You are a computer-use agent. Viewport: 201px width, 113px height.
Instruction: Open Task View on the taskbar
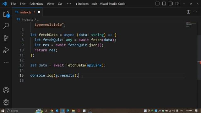pos(46,111)
